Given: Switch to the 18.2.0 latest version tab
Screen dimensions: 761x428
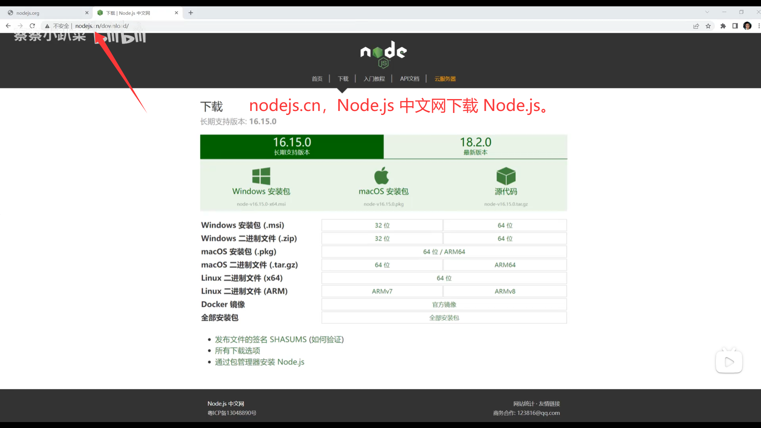Looking at the screenshot, I should click(x=475, y=147).
